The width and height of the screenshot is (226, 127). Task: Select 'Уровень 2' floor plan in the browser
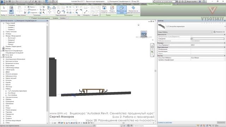tap(11, 30)
